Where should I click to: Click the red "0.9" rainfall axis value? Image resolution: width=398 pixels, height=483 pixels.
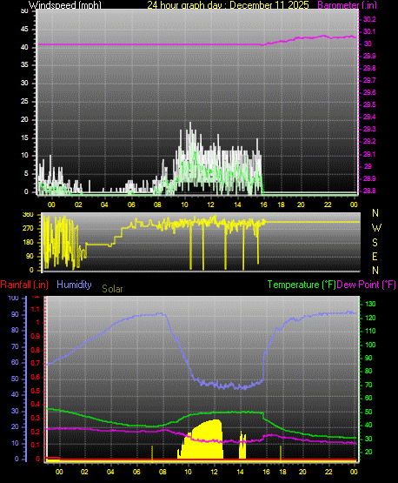tap(36, 337)
